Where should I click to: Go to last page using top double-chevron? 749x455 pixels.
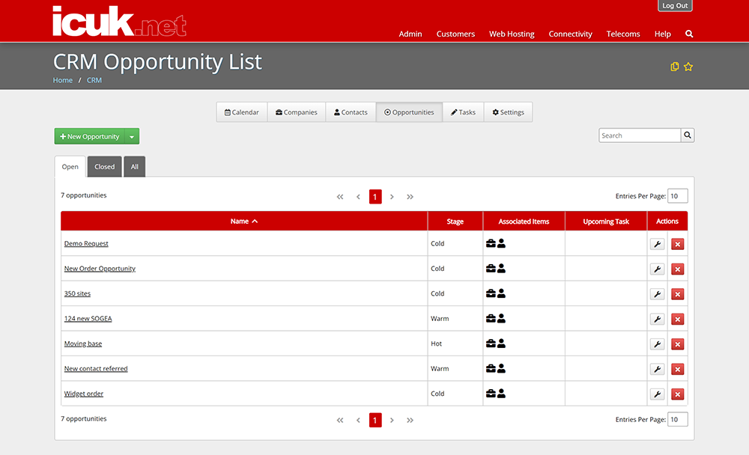coord(410,197)
